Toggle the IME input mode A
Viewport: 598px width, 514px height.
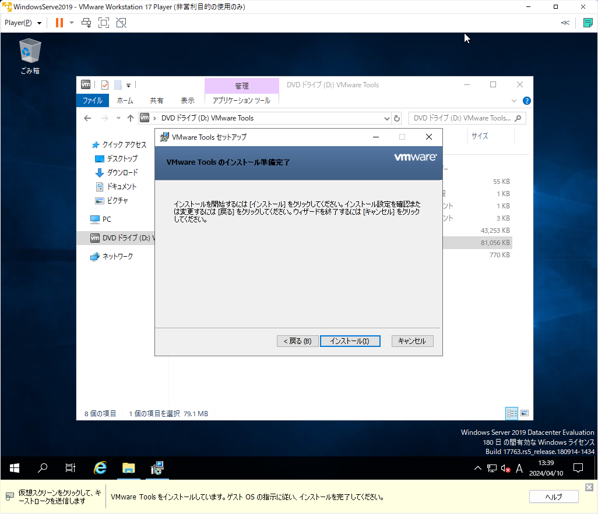pos(519,468)
